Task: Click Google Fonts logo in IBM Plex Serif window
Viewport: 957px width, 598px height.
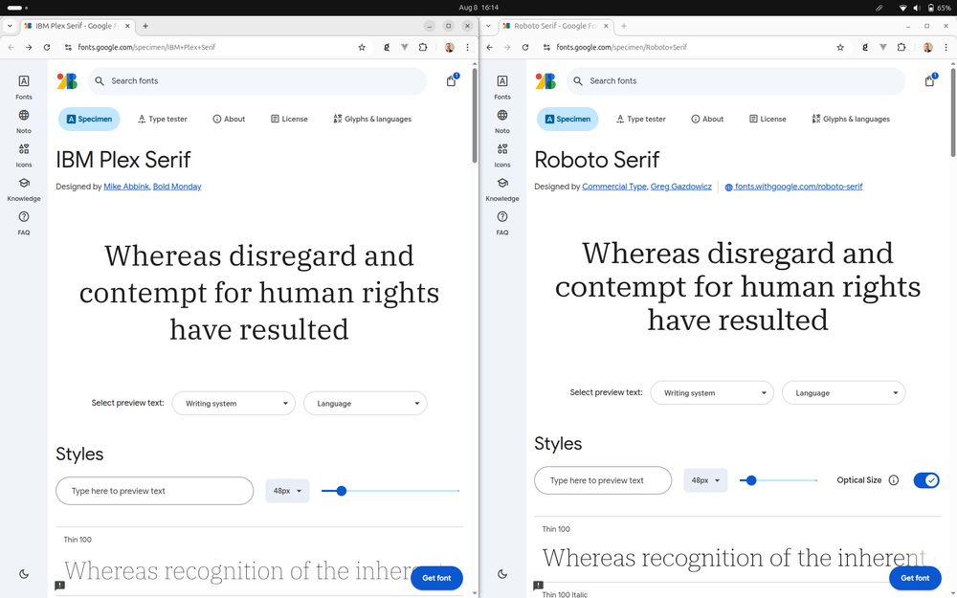Action: [x=67, y=80]
